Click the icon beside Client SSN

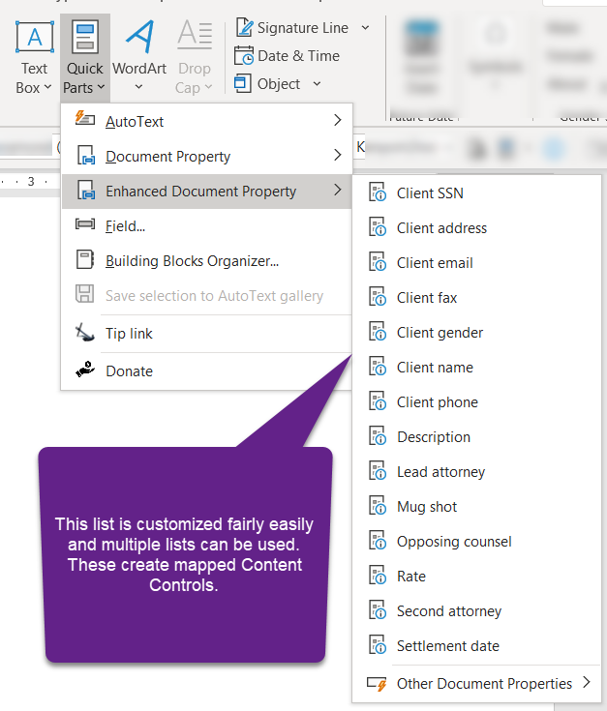pos(378,192)
